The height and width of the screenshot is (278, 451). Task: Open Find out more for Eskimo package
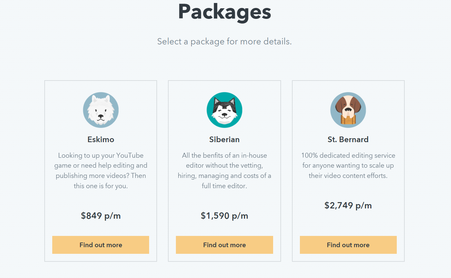click(x=101, y=245)
